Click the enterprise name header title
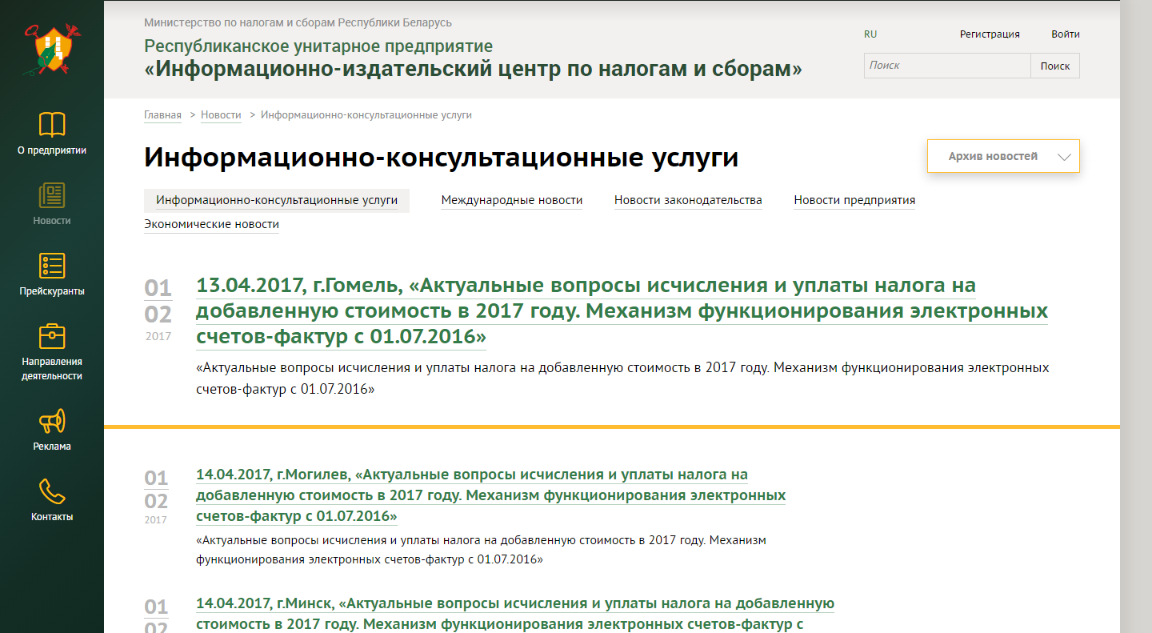 (x=473, y=60)
